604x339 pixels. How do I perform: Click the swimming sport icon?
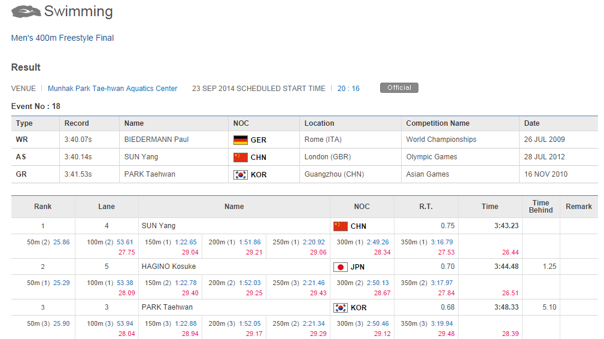tap(26, 11)
